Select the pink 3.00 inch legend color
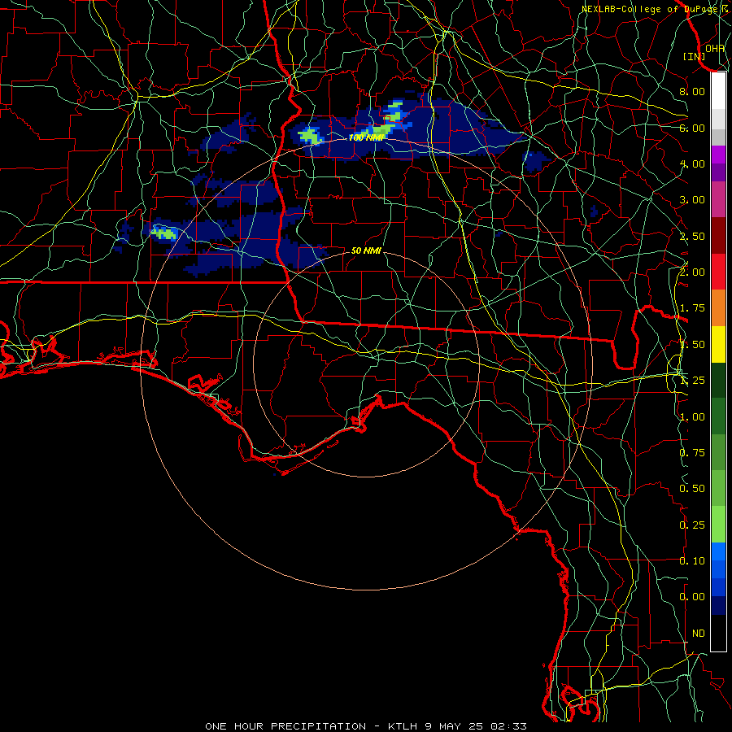Screen dimensions: 732x732 click(x=718, y=199)
